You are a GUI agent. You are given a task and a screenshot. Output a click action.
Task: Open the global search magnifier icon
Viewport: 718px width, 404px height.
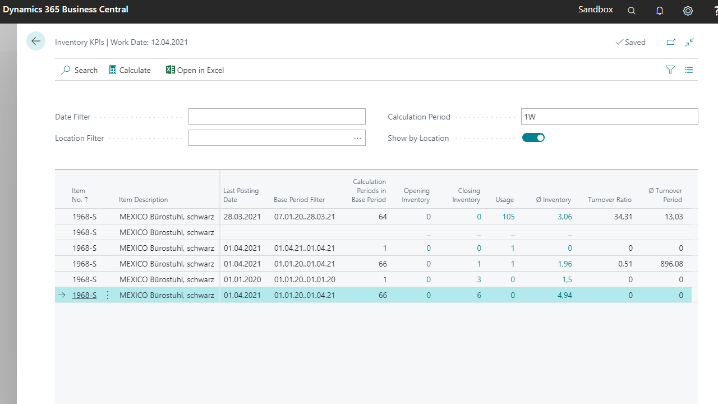pos(632,11)
